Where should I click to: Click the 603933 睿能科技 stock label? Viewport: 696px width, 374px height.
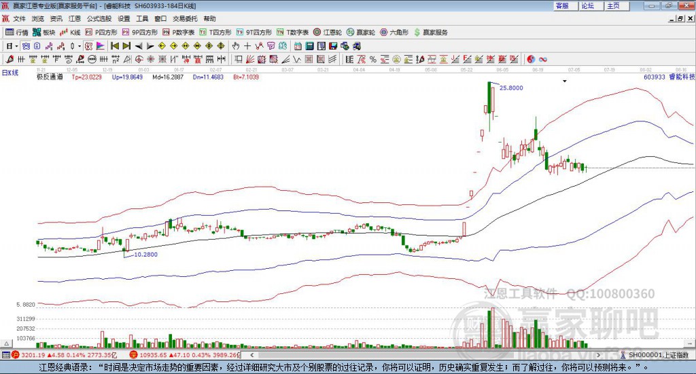669,77
